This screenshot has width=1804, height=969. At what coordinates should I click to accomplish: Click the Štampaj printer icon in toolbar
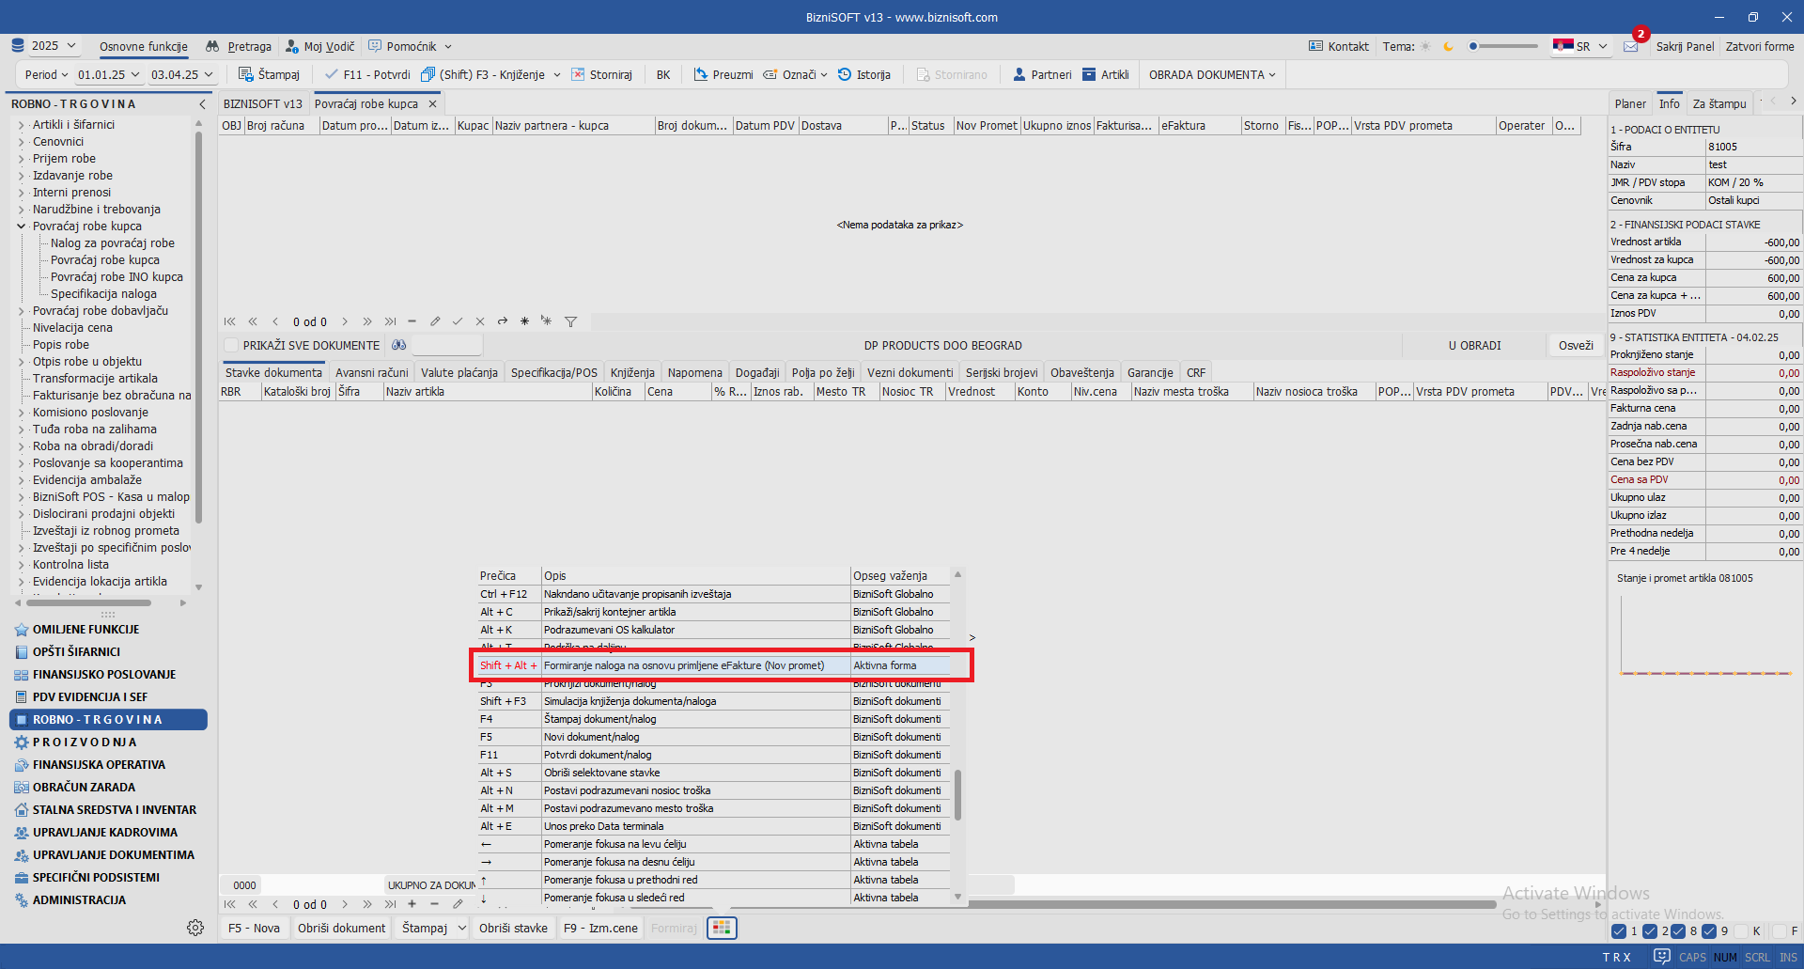click(x=246, y=74)
